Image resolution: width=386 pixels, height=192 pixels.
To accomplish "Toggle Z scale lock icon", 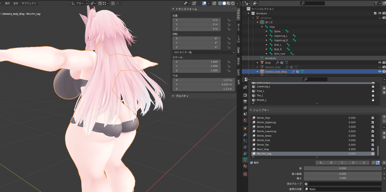I will coord(228,71).
